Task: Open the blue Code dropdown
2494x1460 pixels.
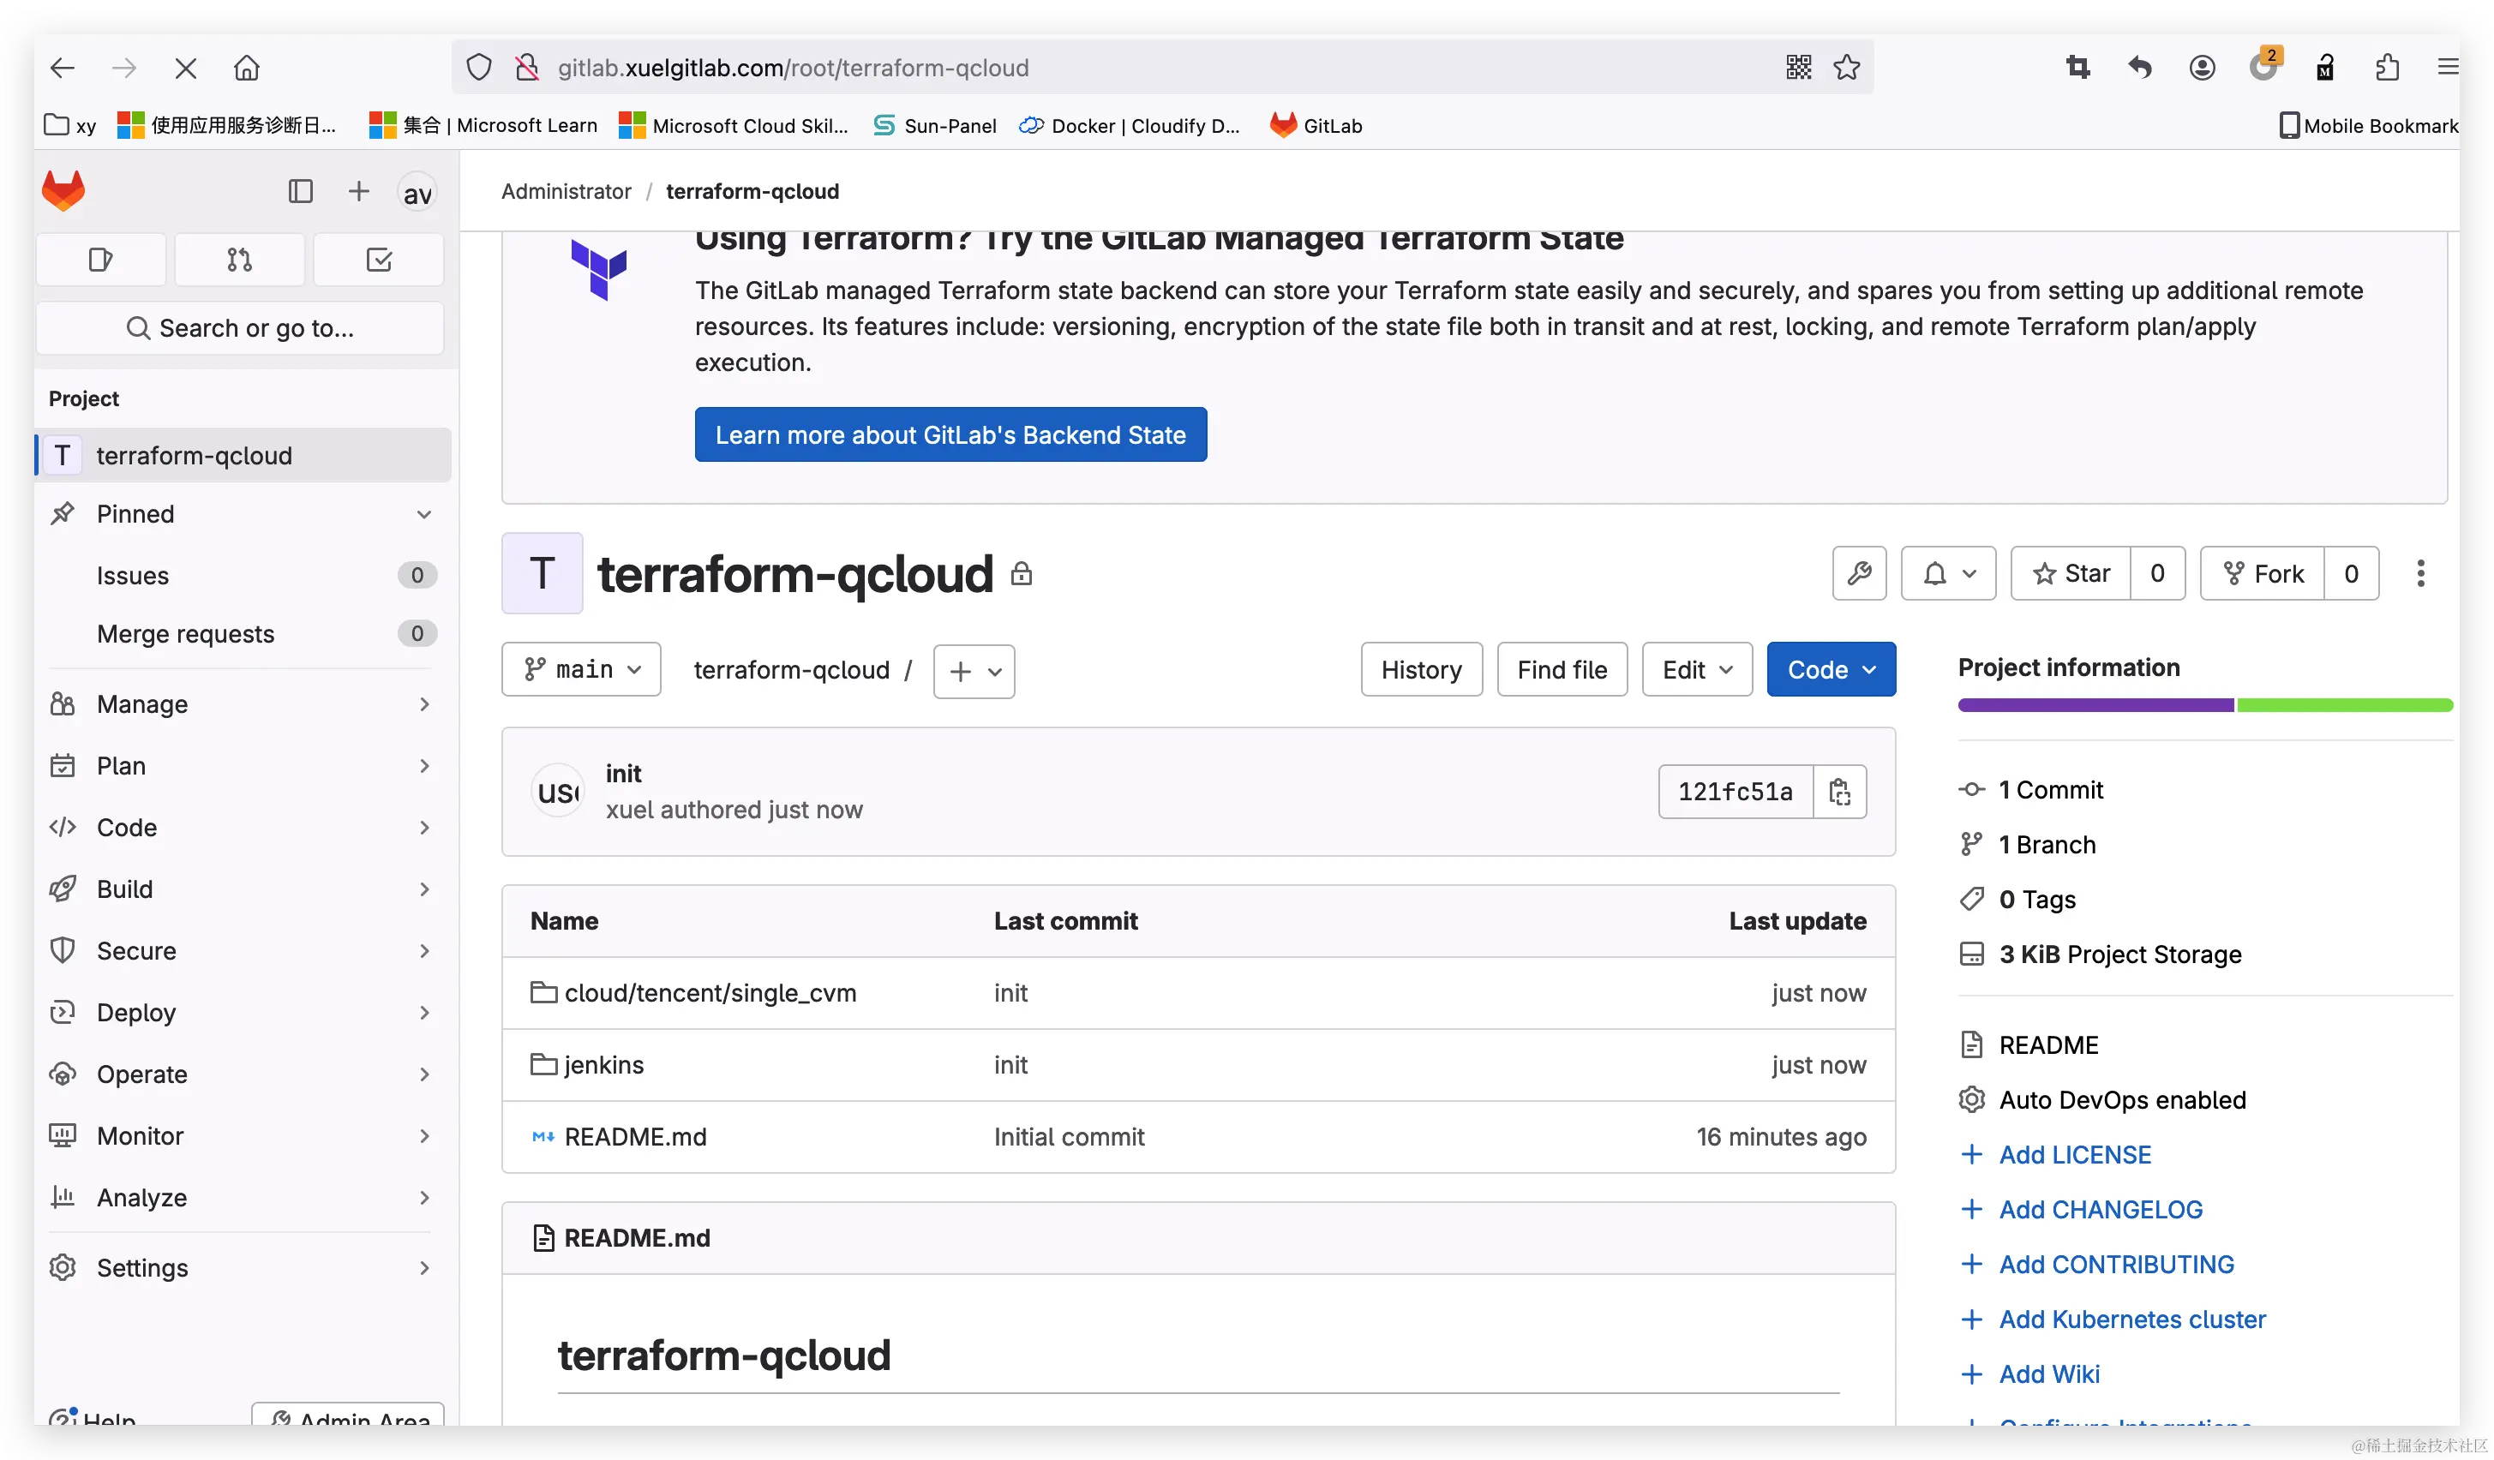Action: (x=1831, y=670)
